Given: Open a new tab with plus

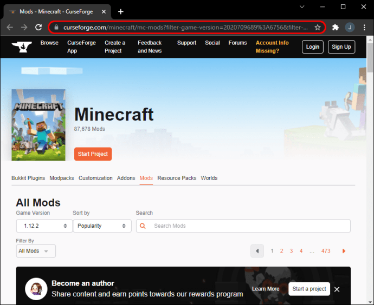Looking at the screenshot, I should [121, 12].
